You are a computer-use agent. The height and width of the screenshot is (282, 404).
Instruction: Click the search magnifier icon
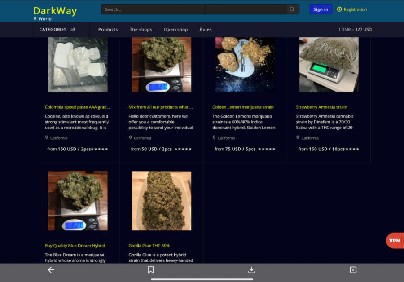point(292,9)
